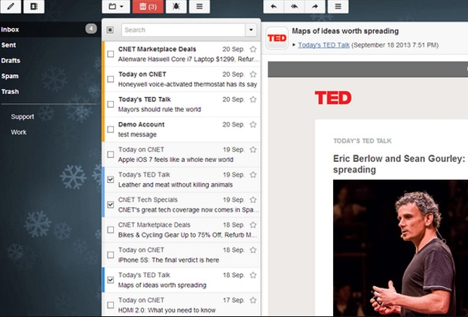
Task: Open the message view more-actions menu
Action: 338,6
